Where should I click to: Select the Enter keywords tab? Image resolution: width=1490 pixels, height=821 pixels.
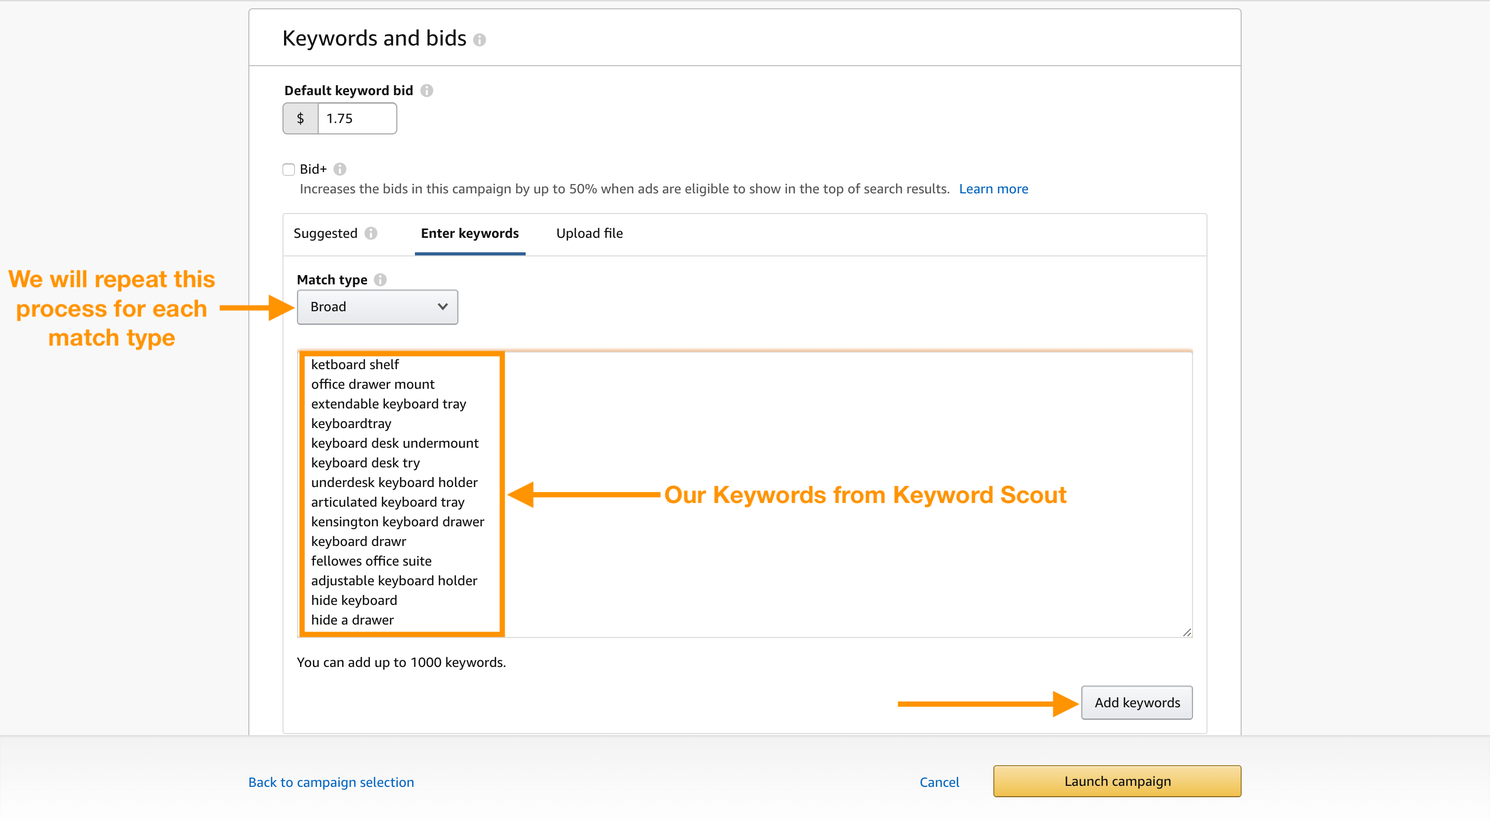[470, 233]
